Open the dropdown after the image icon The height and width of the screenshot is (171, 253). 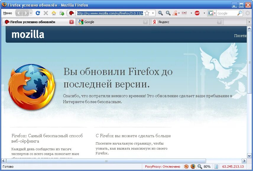pos(191,13)
